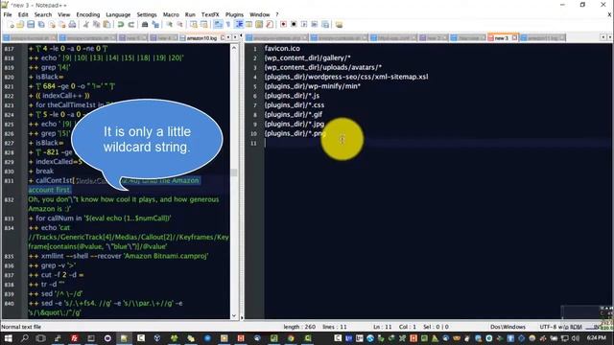This screenshot has width=614, height=345.
Task: Open the Language menu
Action: 118,14
